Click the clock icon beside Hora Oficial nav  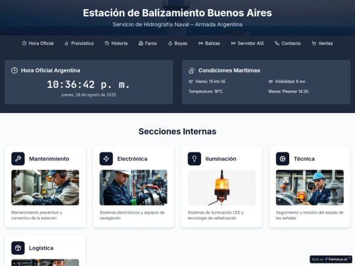click(24, 43)
